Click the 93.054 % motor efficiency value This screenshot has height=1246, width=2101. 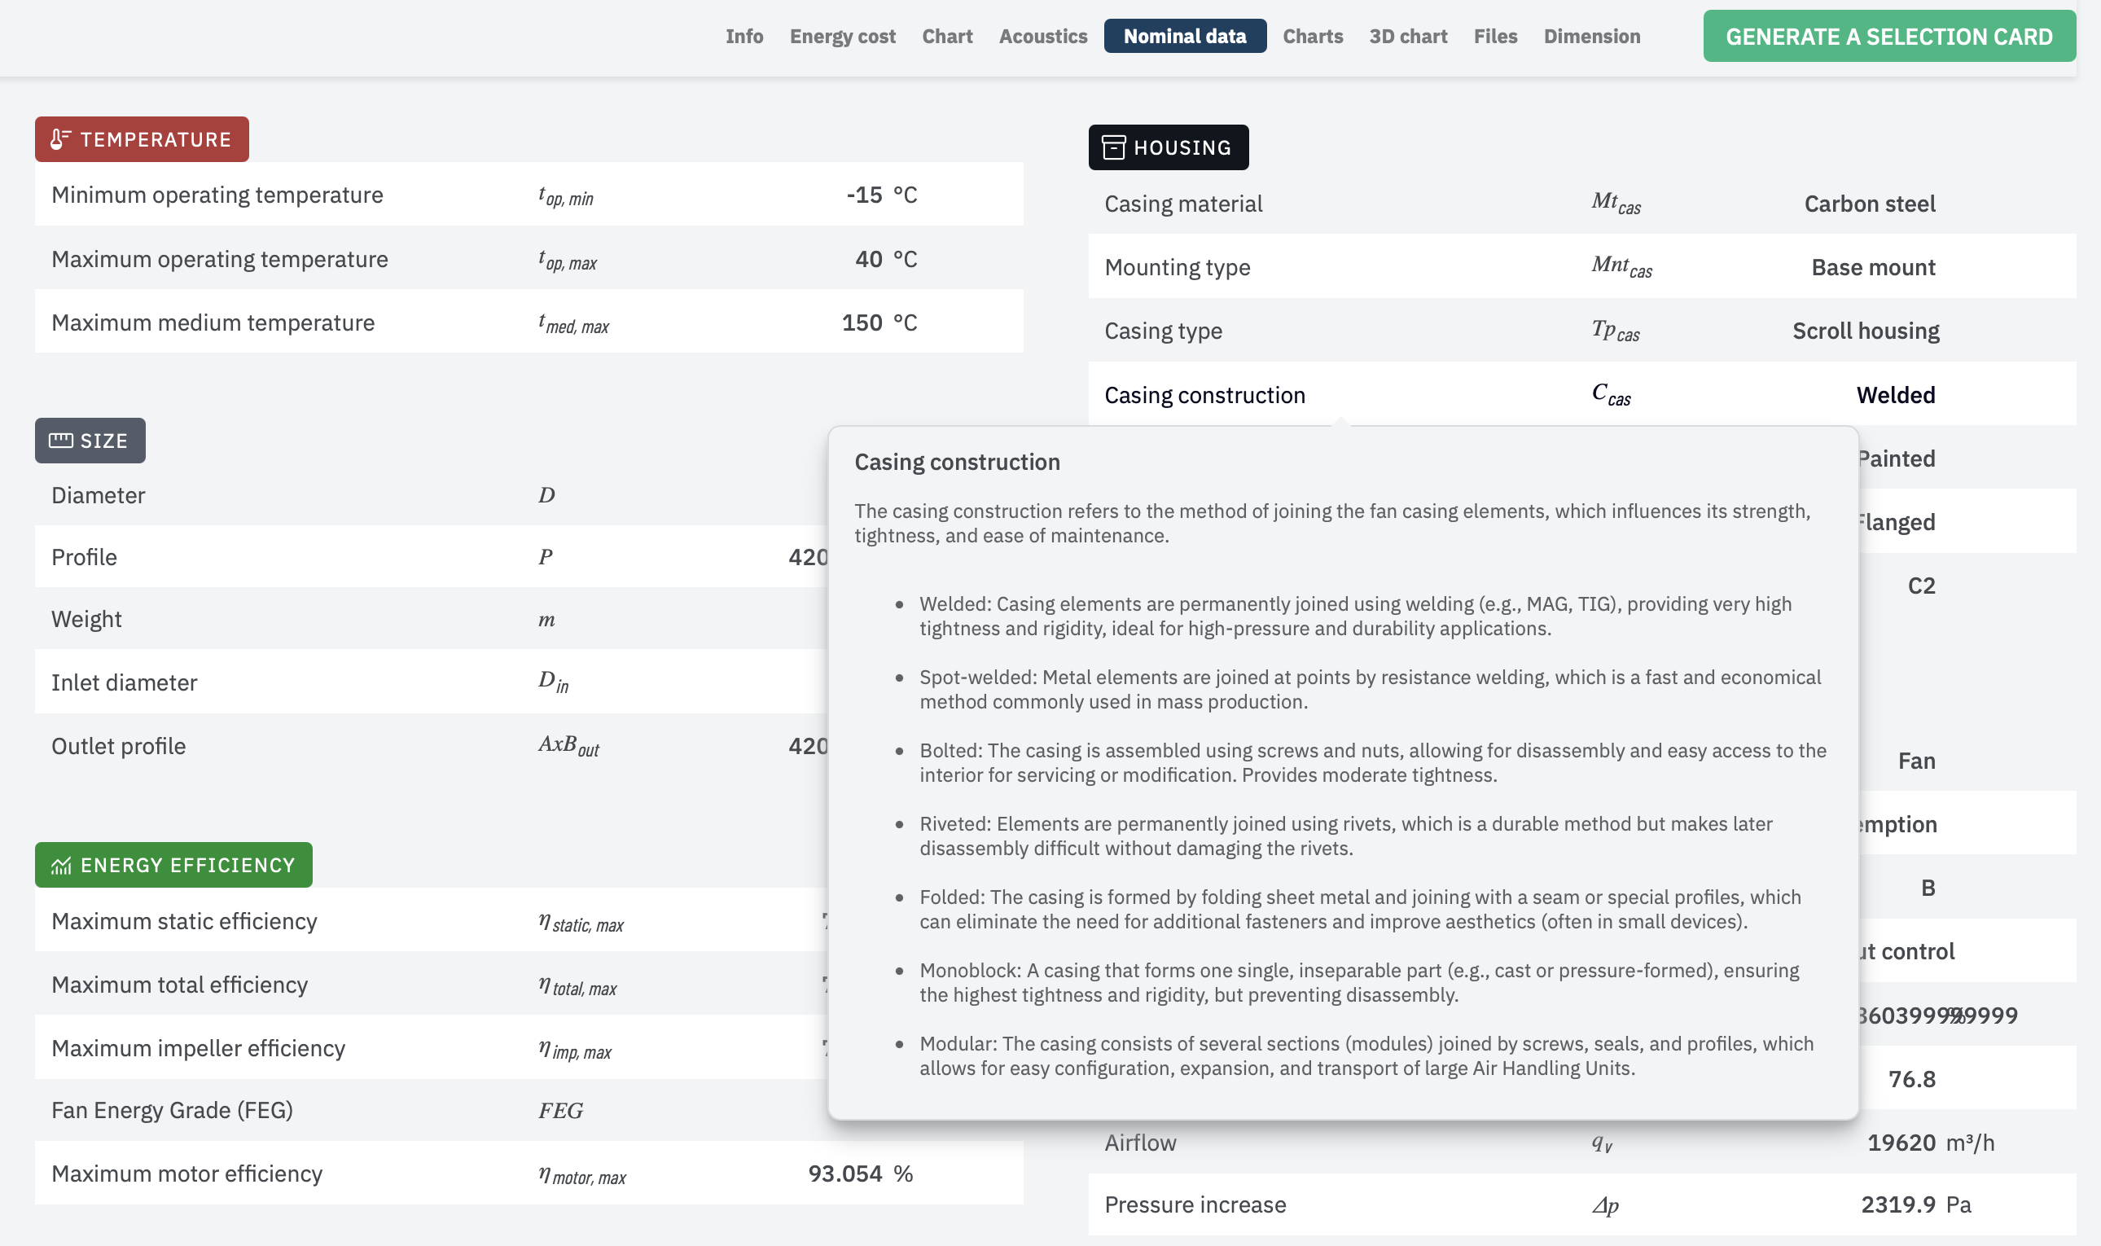coord(860,1174)
